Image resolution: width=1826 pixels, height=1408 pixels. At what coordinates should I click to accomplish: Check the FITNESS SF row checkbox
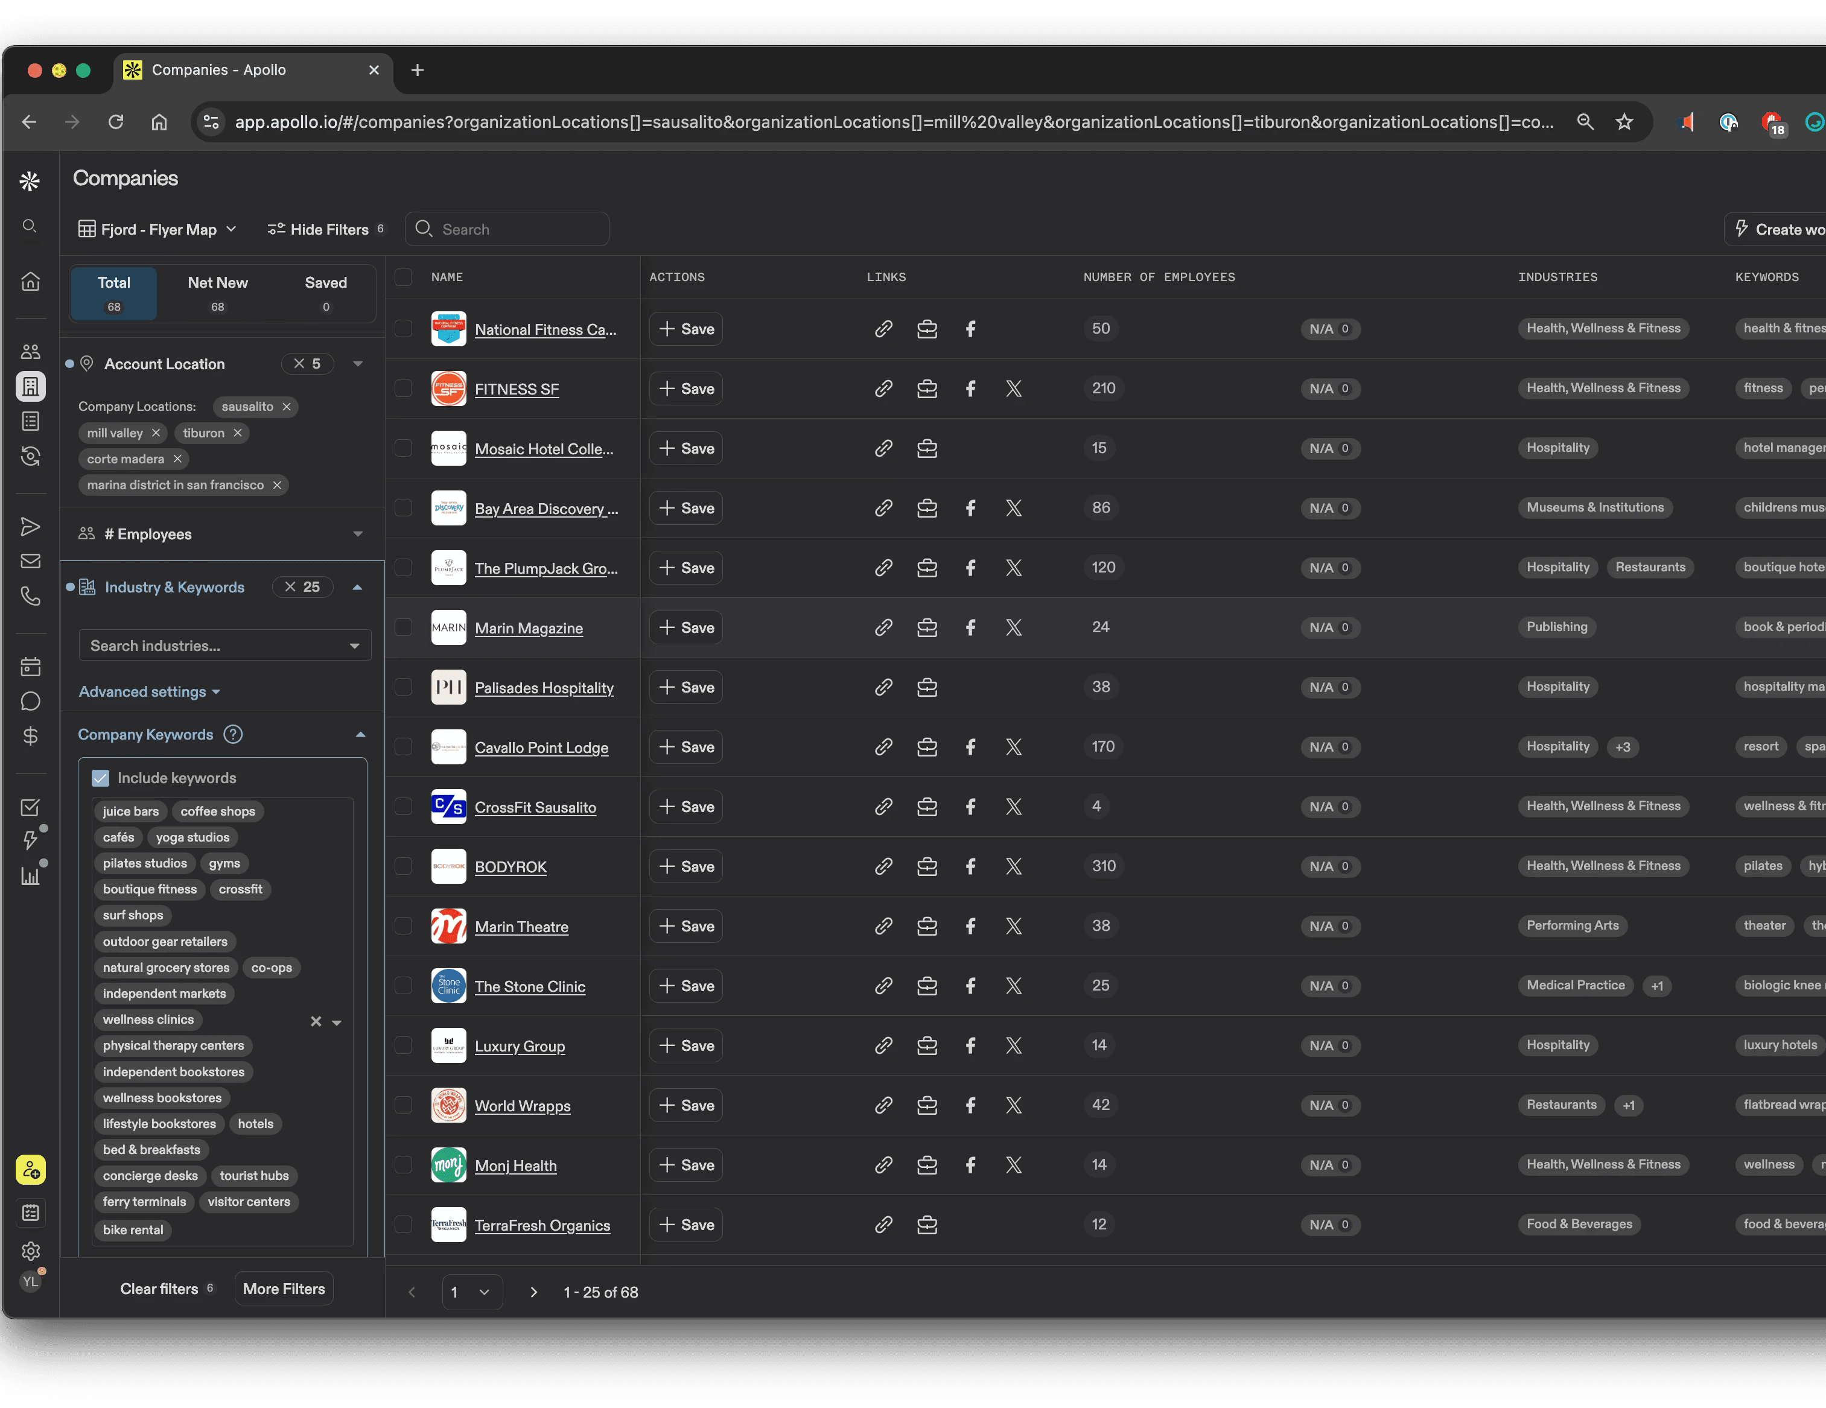[x=403, y=388]
